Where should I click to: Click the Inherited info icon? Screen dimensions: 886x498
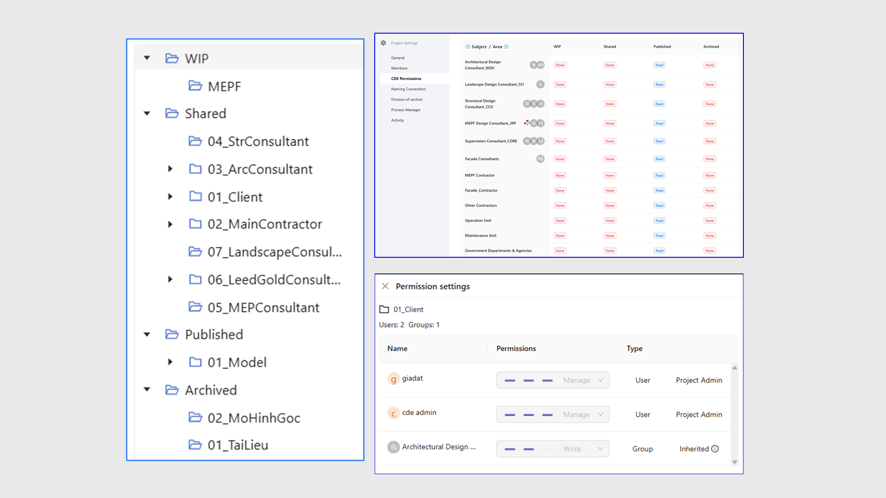715,449
